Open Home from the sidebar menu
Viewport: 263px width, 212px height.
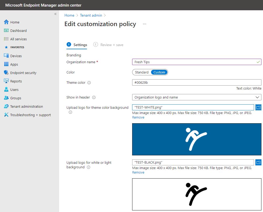[x=15, y=22]
